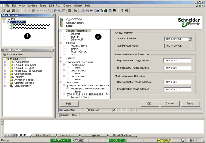
Task: Click the Open project folder icon
Action: (x=9, y=11)
